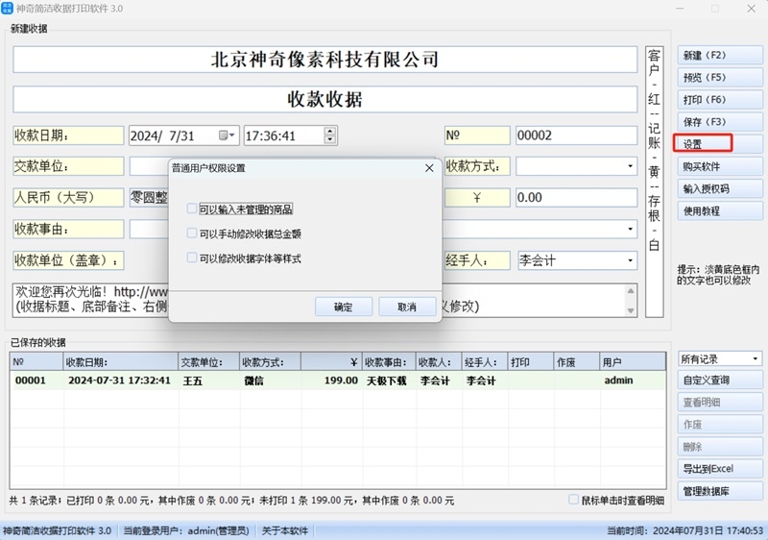Click 新建 (F2) button
Viewport: 768px width, 540px height.
[720, 56]
